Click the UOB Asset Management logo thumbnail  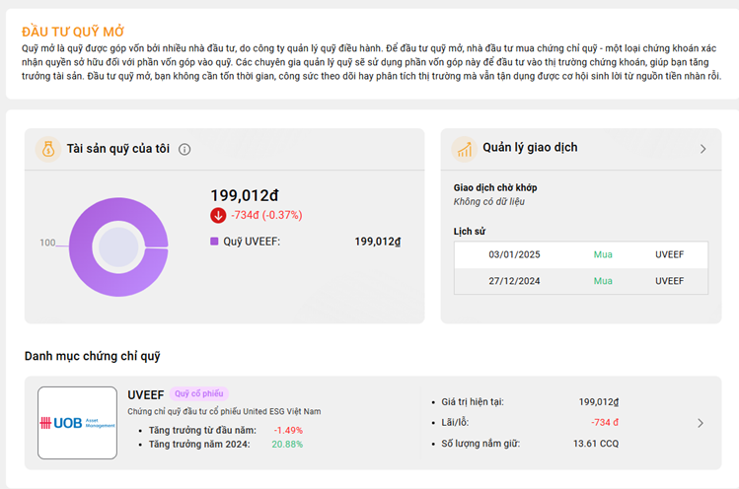coord(77,423)
